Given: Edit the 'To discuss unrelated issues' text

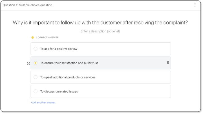Looking at the screenshot, I should (x=59, y=91).
